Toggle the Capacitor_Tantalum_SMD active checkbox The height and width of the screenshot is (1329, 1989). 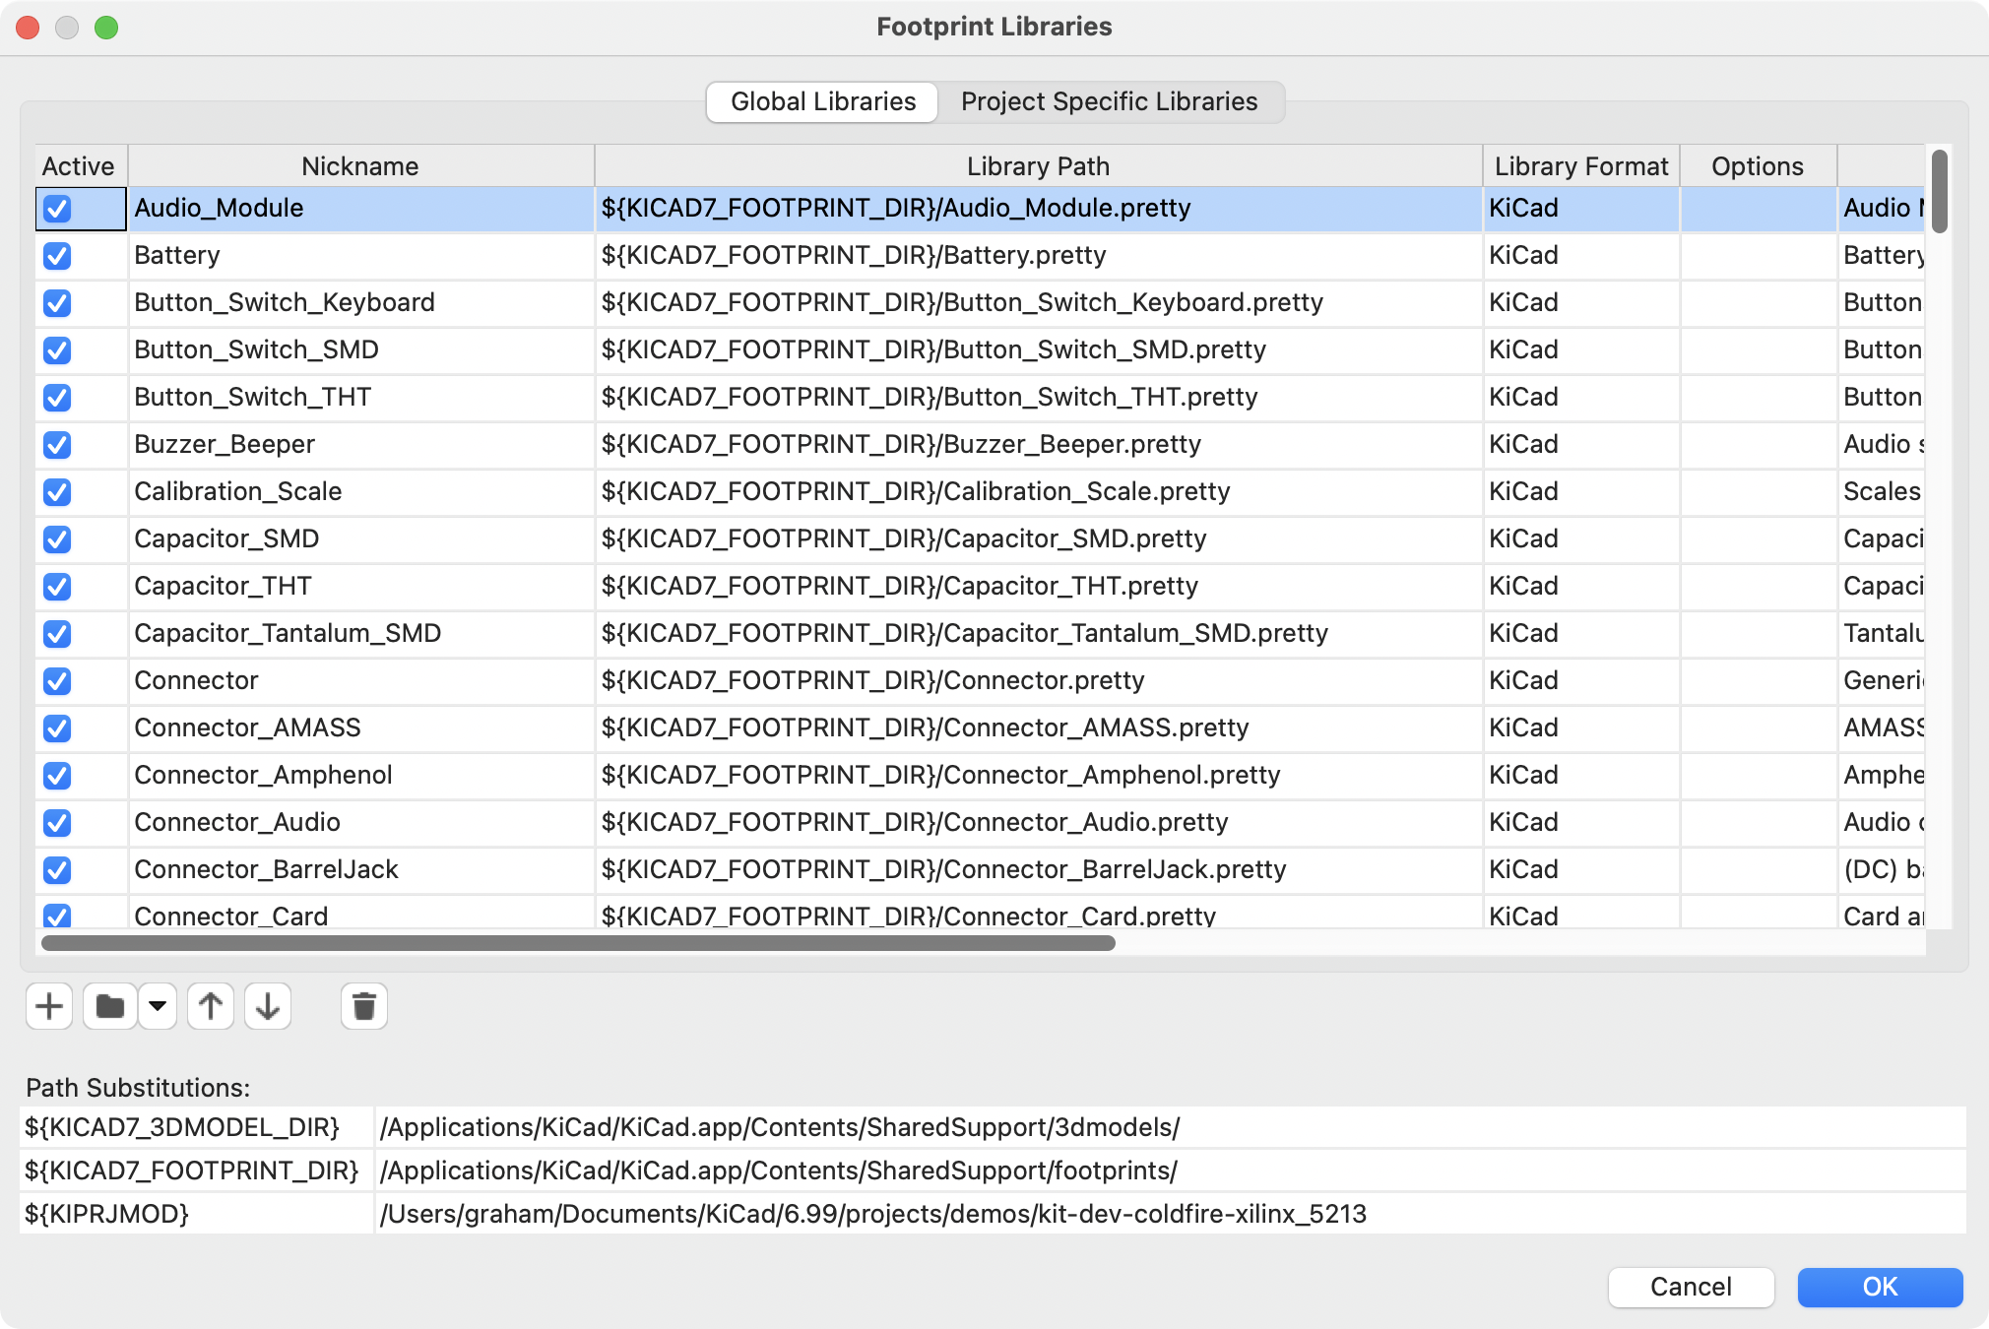(x=57, y=634)
